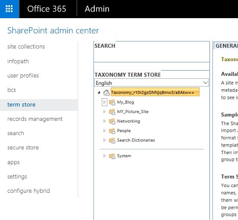Select the Search Dictionaries tree item
Screen dimensions: 238x220
136,140
